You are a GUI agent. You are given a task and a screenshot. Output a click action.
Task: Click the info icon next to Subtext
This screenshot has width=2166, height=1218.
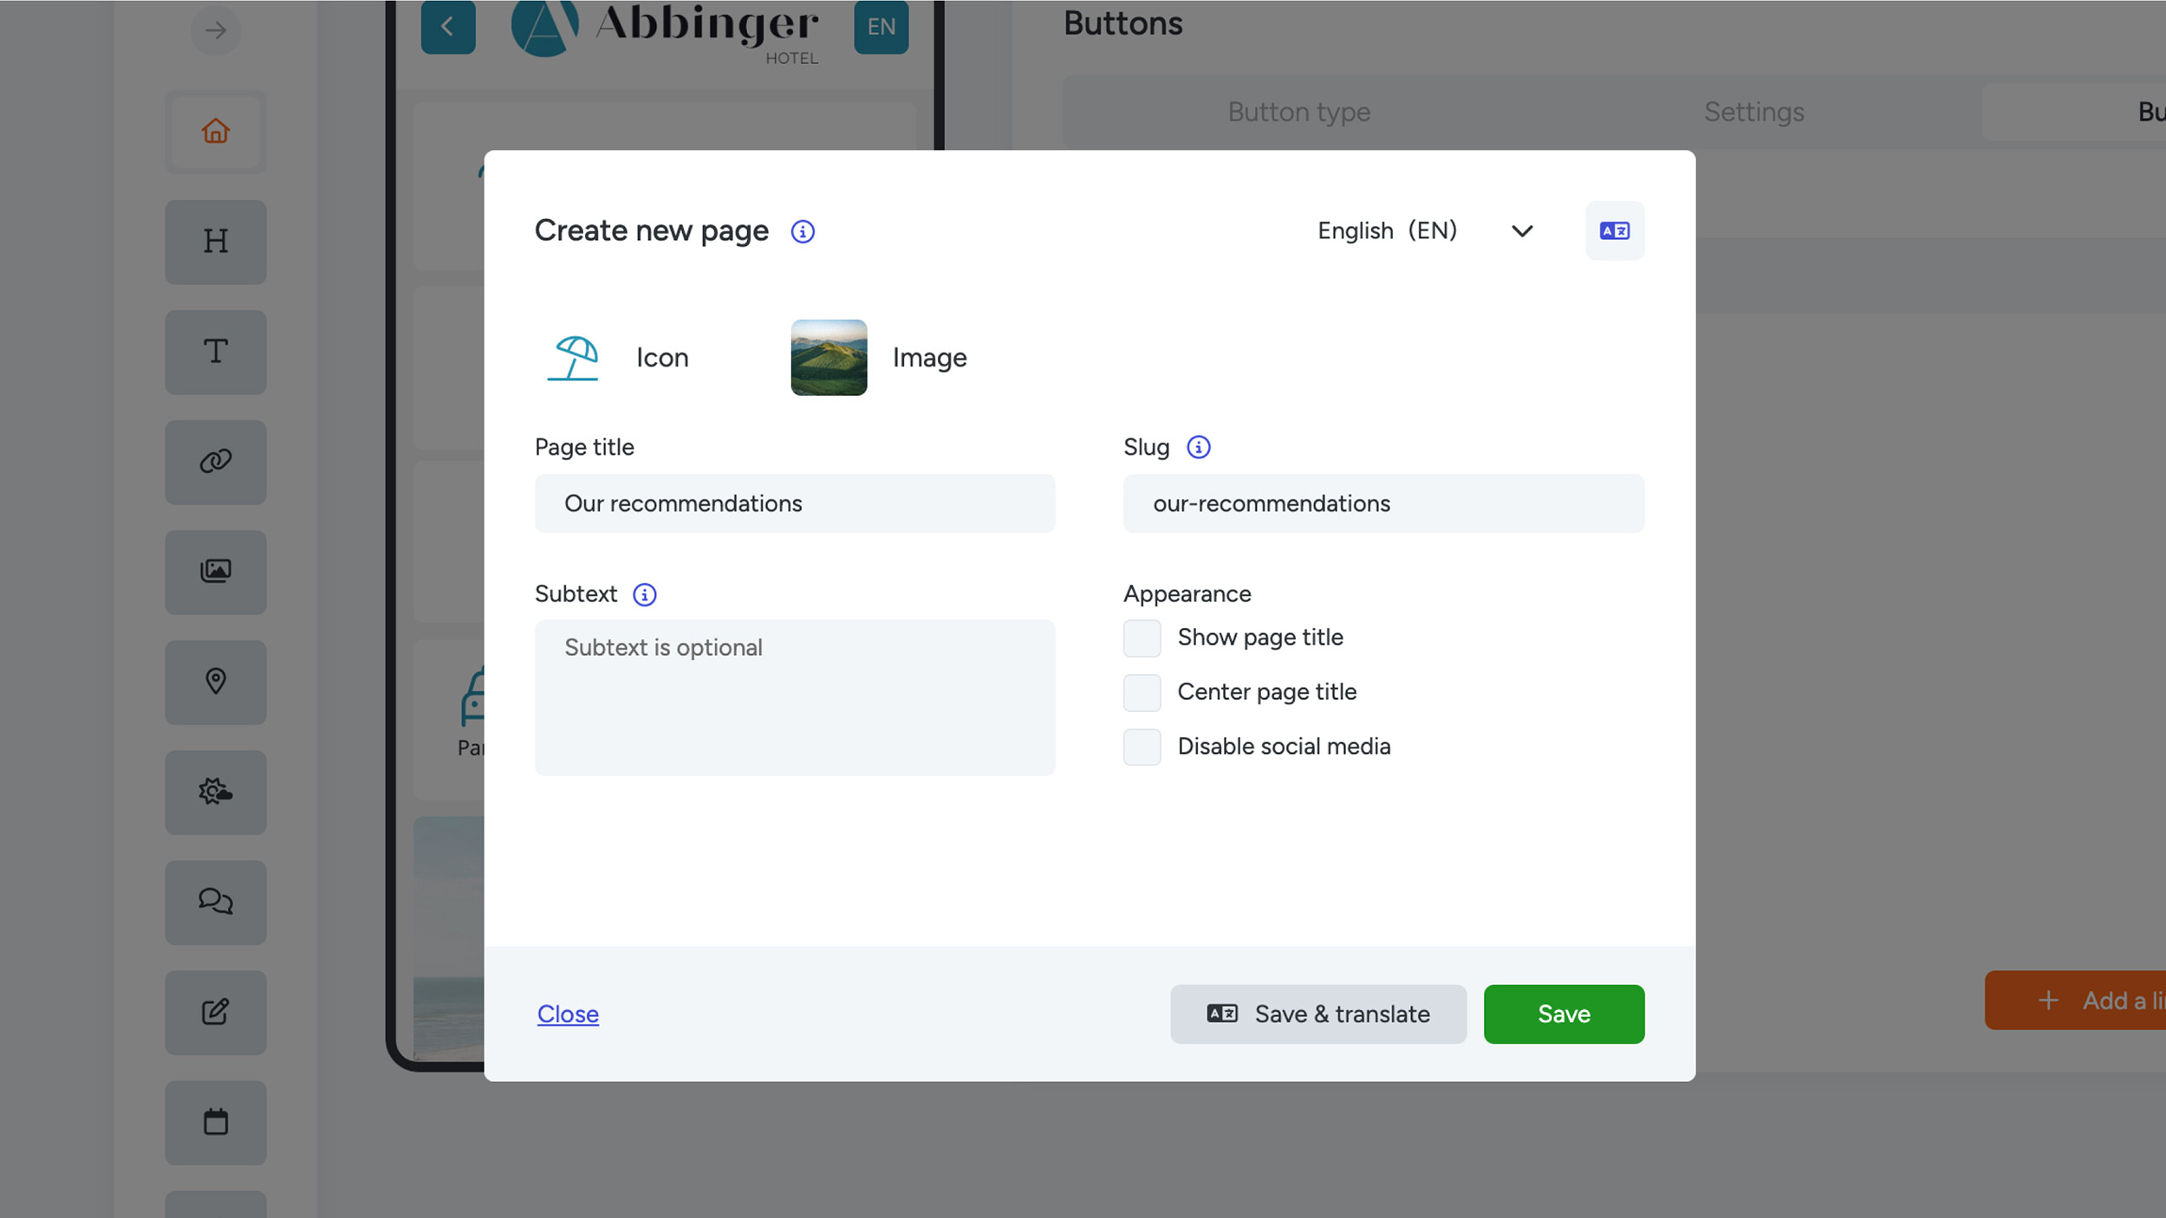tap(644, 594)
